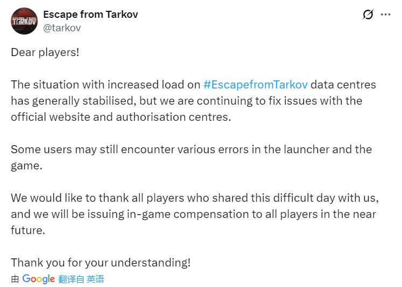Click the "Dear players!" greeting line

tap(45, 53)
